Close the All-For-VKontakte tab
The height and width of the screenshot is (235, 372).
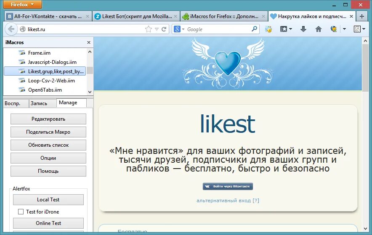click(87, 16)
